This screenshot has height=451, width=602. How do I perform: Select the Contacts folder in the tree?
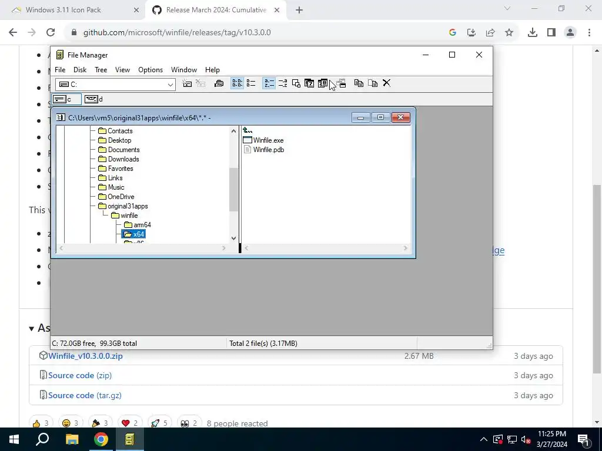click(116, 131)
